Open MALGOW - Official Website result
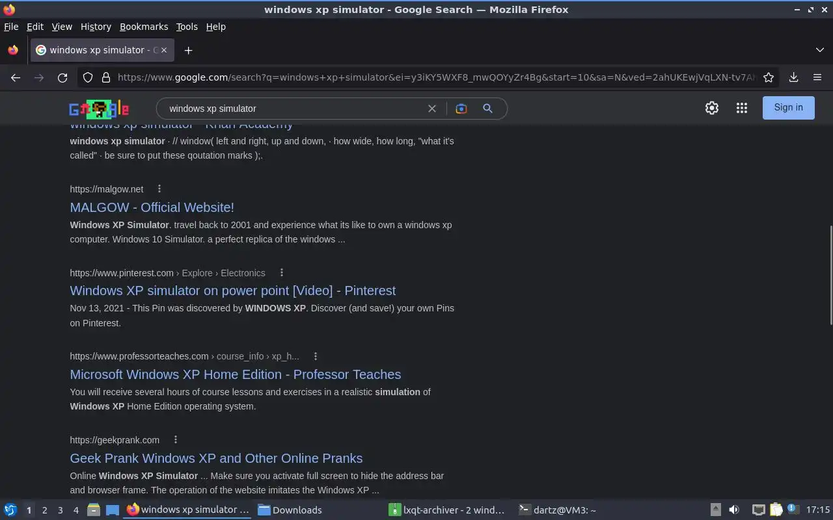833x520 pixels. click(x=152, y=207)
